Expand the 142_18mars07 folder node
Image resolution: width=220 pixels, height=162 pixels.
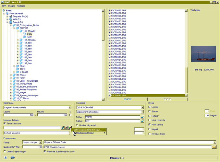(18, 40)
